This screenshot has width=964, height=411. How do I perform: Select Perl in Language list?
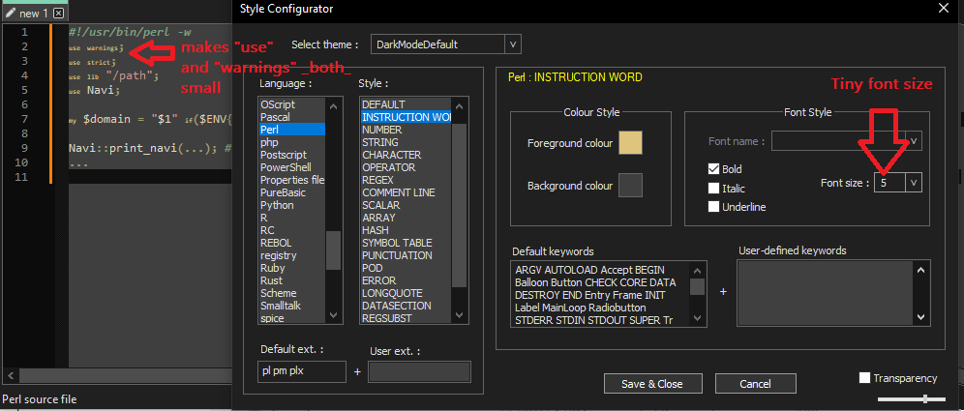pyautogui.click(x=292, y=130)
